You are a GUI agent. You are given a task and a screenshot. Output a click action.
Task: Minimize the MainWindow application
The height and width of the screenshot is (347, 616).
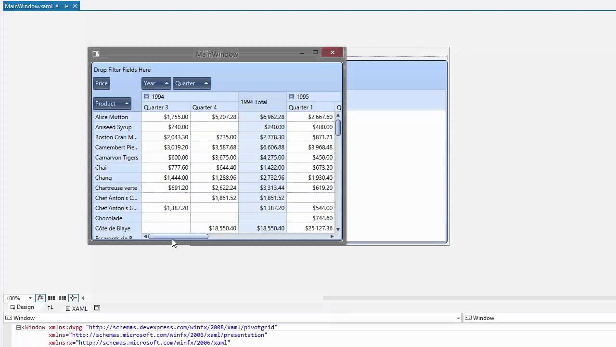coord(302,53)
